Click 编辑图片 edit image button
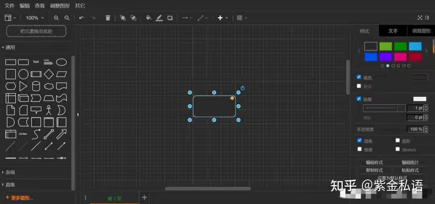Image resolution: width=435 pixels, height=204 pixels. [x=410, y=162]
